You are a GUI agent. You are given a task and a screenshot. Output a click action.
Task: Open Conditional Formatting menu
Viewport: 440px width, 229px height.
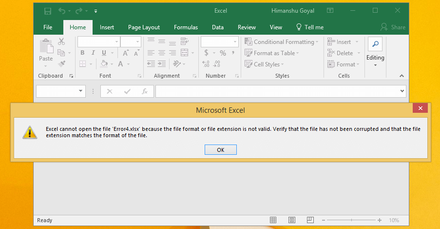[x=282, y=42]
